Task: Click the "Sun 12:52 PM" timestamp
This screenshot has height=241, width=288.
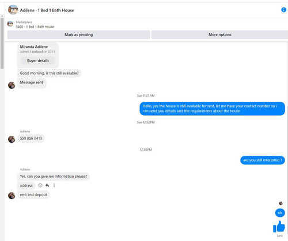Action: pyautogui.click(x=146, y=123)
